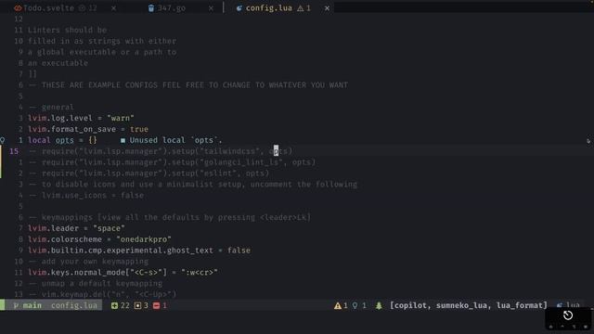Click the Go gopher icon in tab
Screen dimensions: 594x334
[x=151, y=8]
